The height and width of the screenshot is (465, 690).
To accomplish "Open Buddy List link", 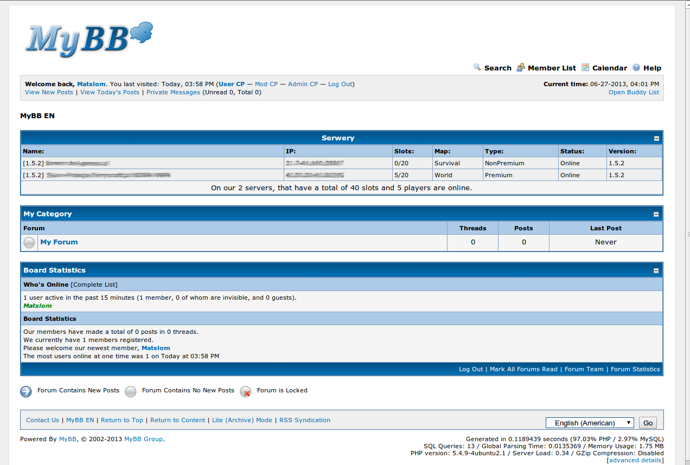I will coord(634,92).
